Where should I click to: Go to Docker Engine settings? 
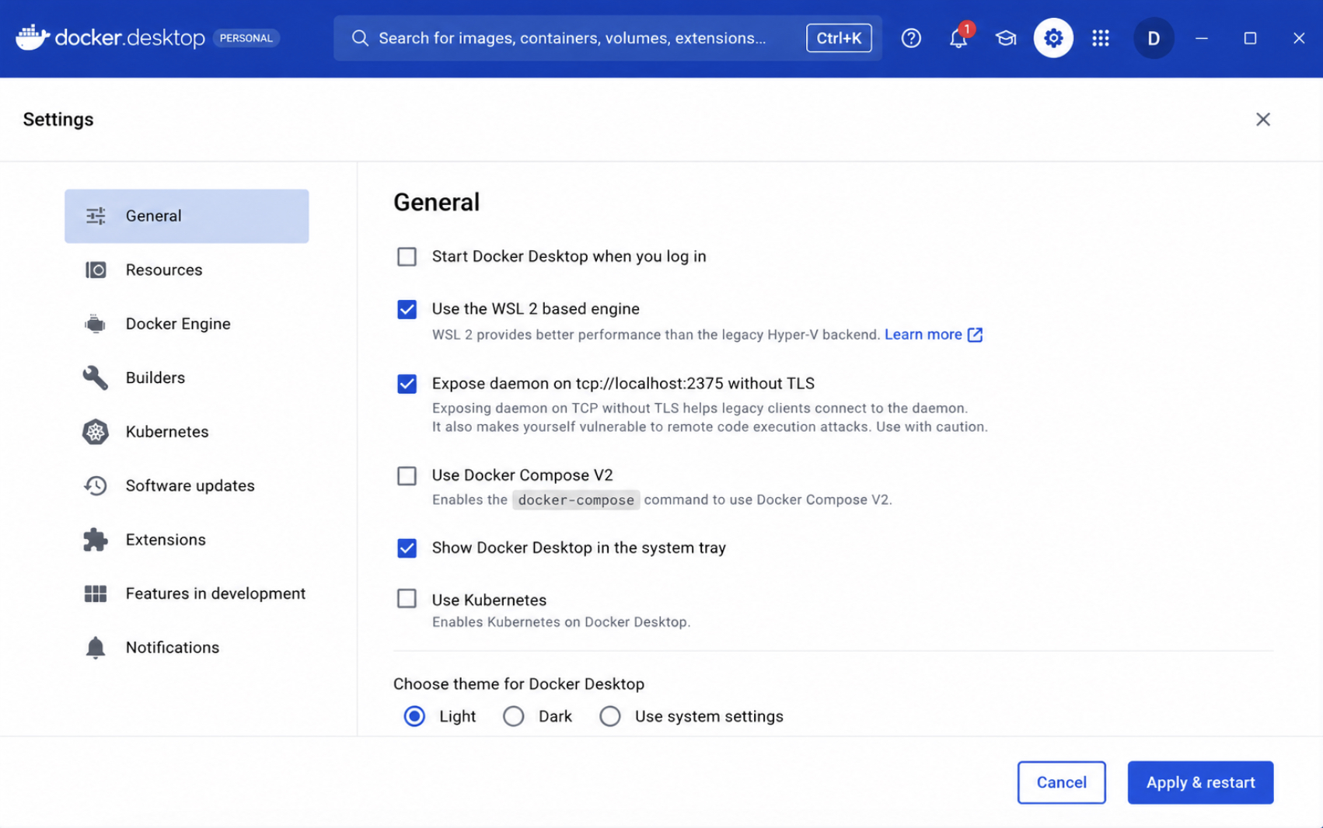[187, 324]
